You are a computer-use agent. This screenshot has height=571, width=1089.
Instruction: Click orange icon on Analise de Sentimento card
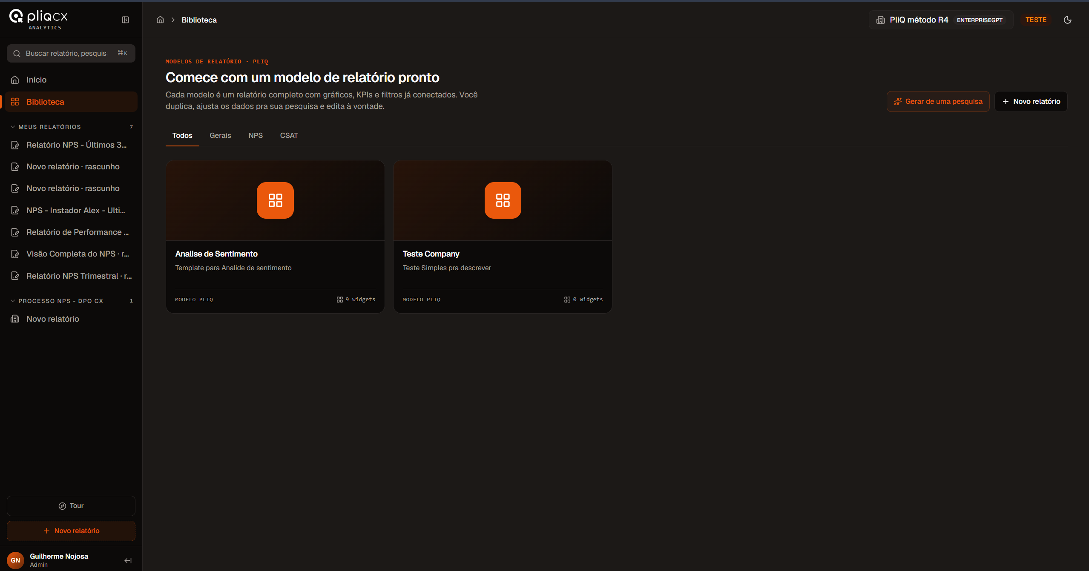coord(275,200)
